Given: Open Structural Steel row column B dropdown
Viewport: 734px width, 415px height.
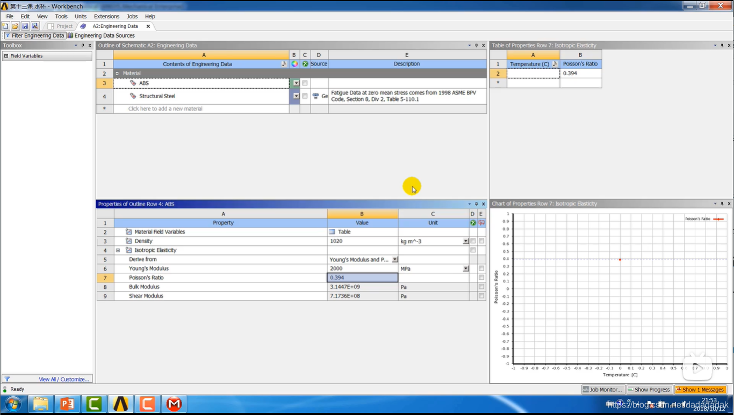Looking at the screenshot, I should point(296,96).
